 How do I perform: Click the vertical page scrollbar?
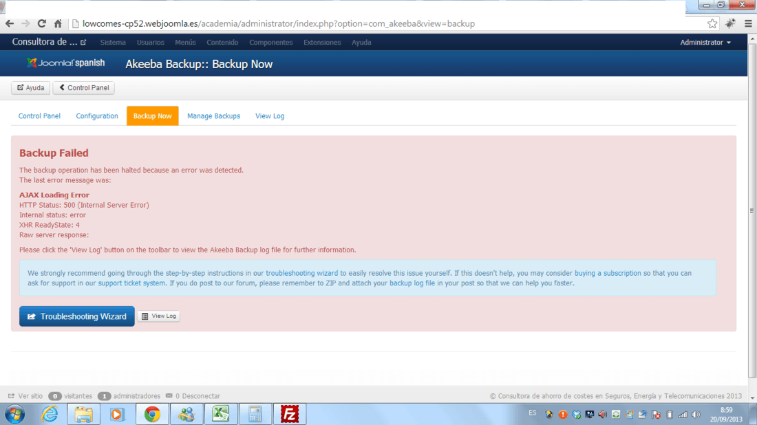coord(752,211)
